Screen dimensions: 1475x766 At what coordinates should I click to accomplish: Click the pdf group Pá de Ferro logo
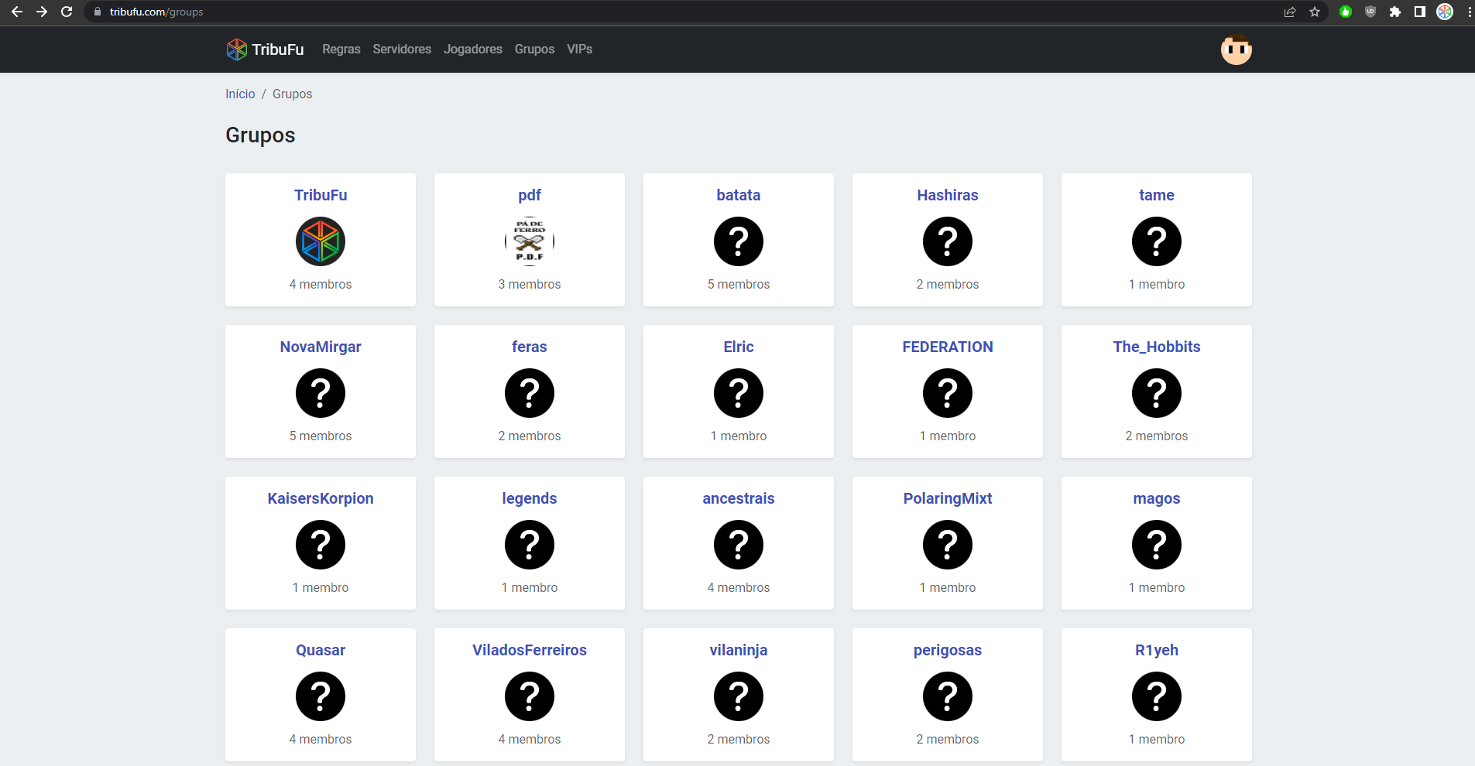point(530,241)
